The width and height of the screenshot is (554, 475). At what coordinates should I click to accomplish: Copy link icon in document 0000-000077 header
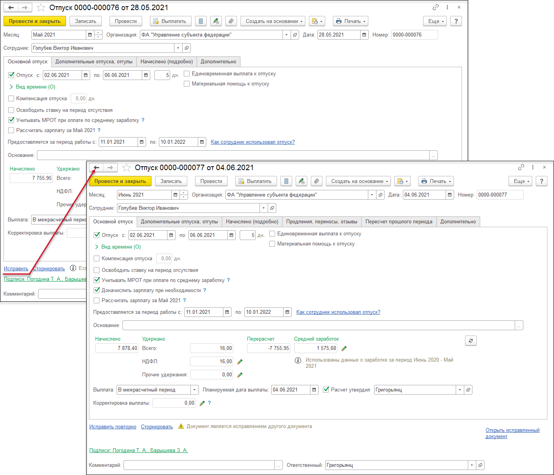521,167
